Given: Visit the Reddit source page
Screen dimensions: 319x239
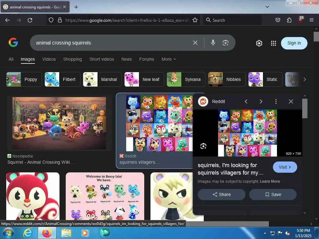Looking at the screenshot, I should [x=285, y=167].
